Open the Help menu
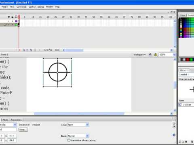The height and width of the screenshot is (145, 194). (57, 7)
